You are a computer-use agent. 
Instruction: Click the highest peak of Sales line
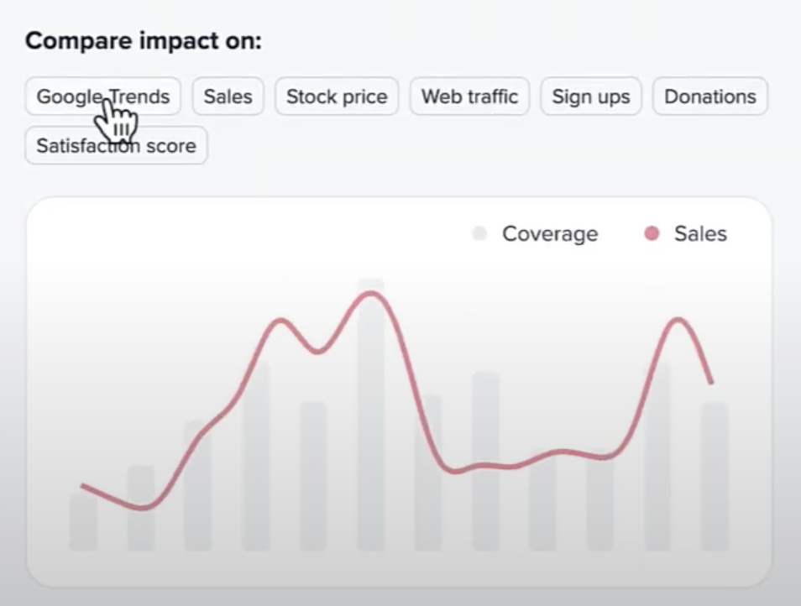[369, 293]
